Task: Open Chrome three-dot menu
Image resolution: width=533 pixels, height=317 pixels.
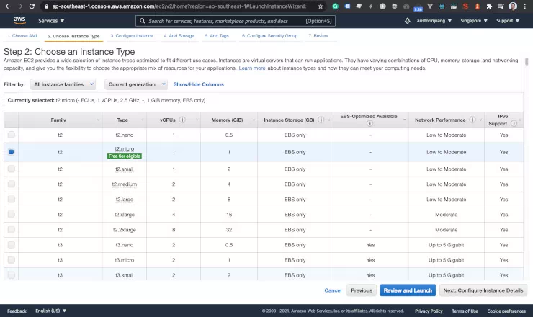Action: point(525,6)
